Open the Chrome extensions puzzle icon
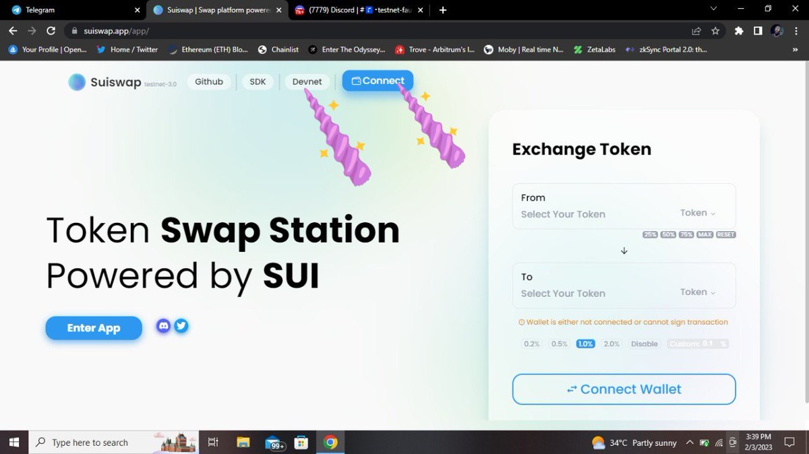Viewport: 809px width, 454px height. point(739,31)
